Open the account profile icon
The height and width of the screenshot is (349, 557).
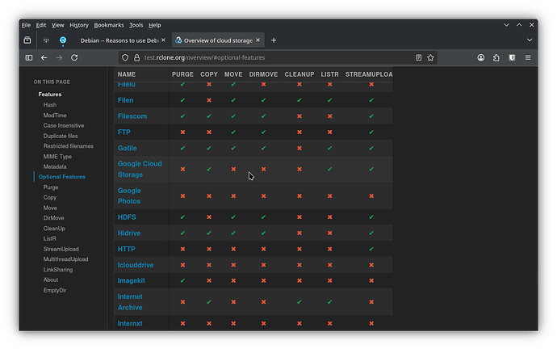click(481, 57)
